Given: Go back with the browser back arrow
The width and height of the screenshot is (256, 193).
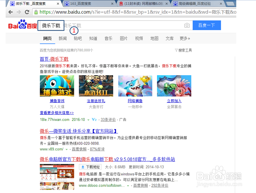Looking at the screenshot, I should pos(11,12).
